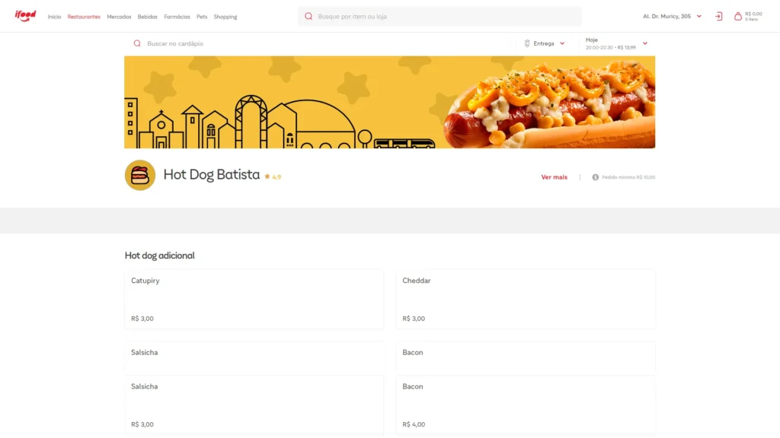Image resolution: width=780 pixels, height=438 pixels.
Task: Focus the Buscar no cardápio search field
Action: point(318,43)
